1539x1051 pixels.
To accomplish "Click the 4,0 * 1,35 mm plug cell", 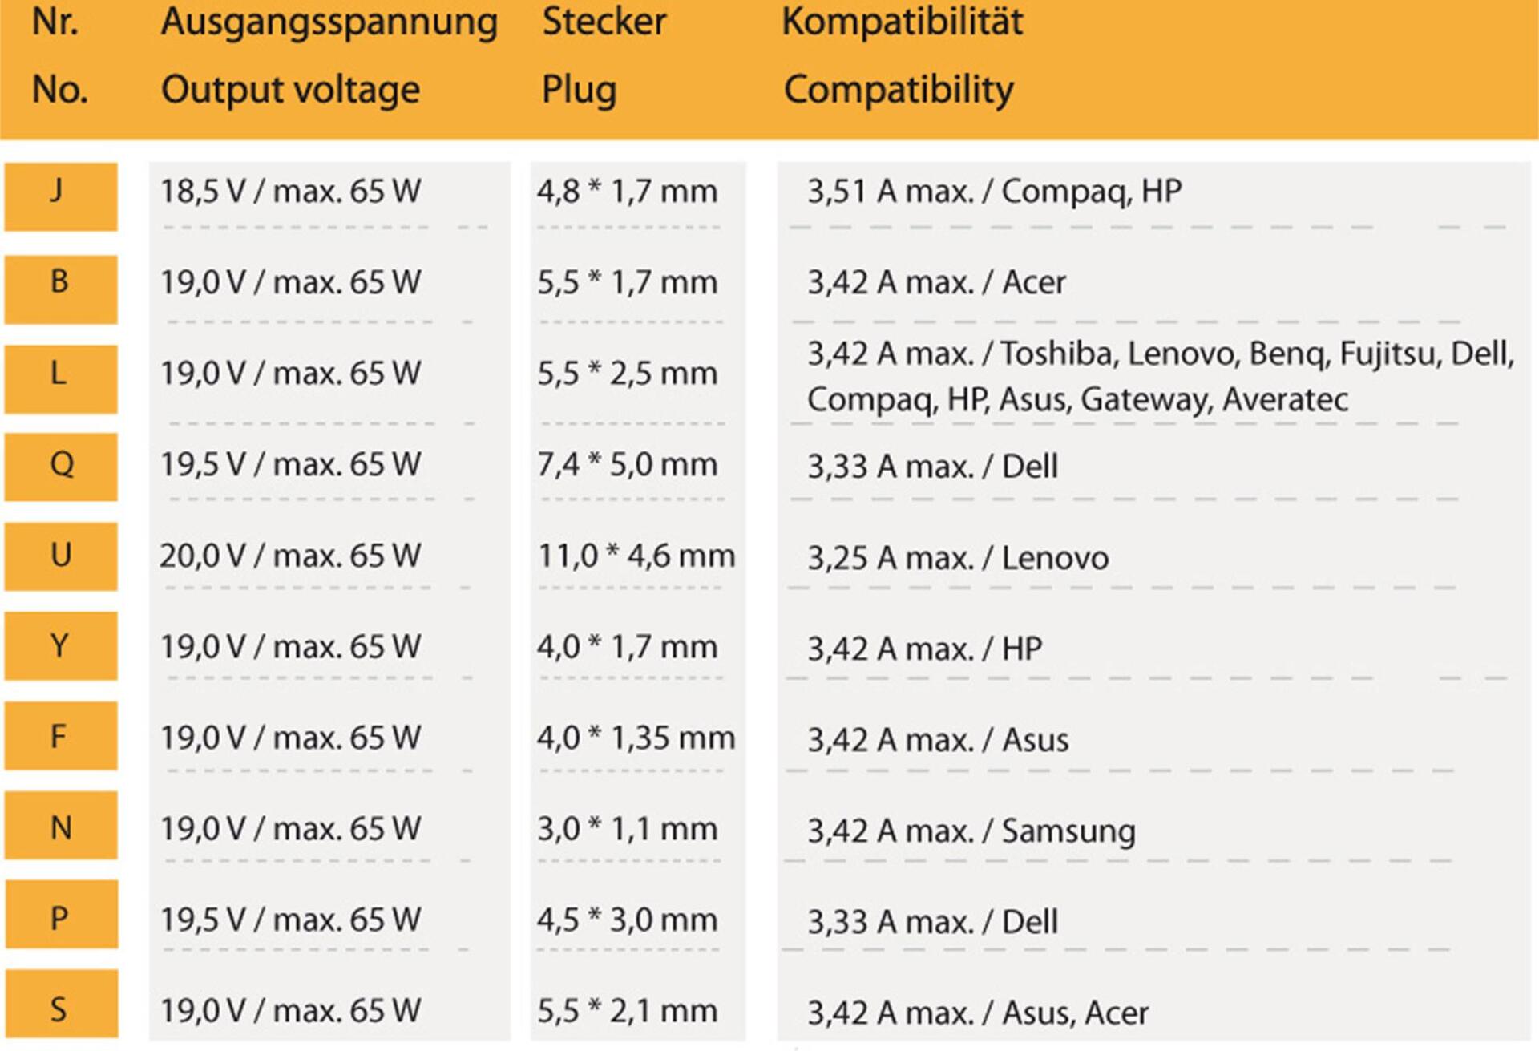I will coord(636,738).
